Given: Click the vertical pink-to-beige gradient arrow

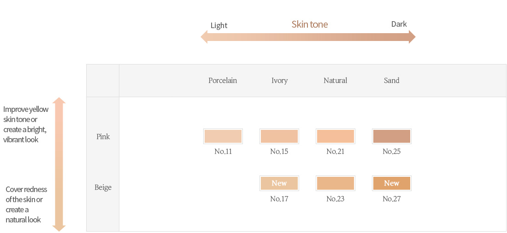Looking at the screenshot, I should pyautogui.click(x=59, y=164).
